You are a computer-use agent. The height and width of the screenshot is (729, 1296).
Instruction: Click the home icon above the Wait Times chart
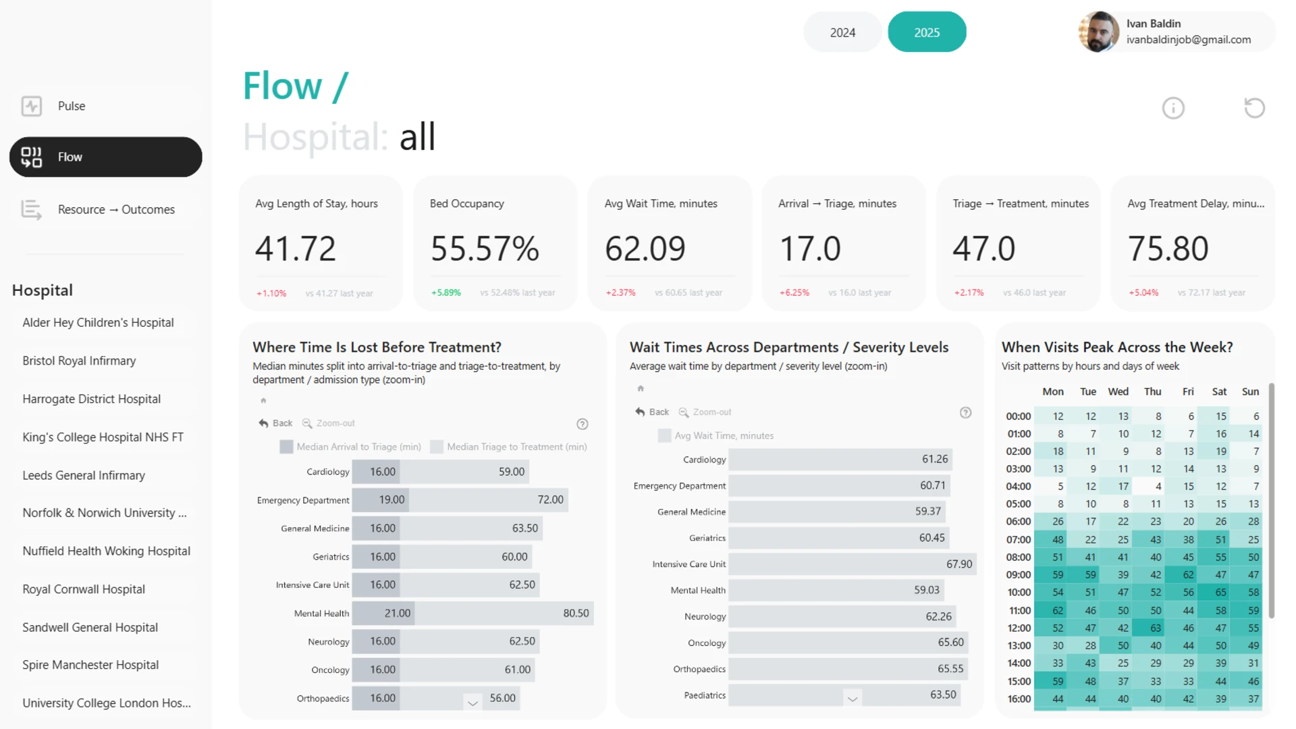click(641, 388)
